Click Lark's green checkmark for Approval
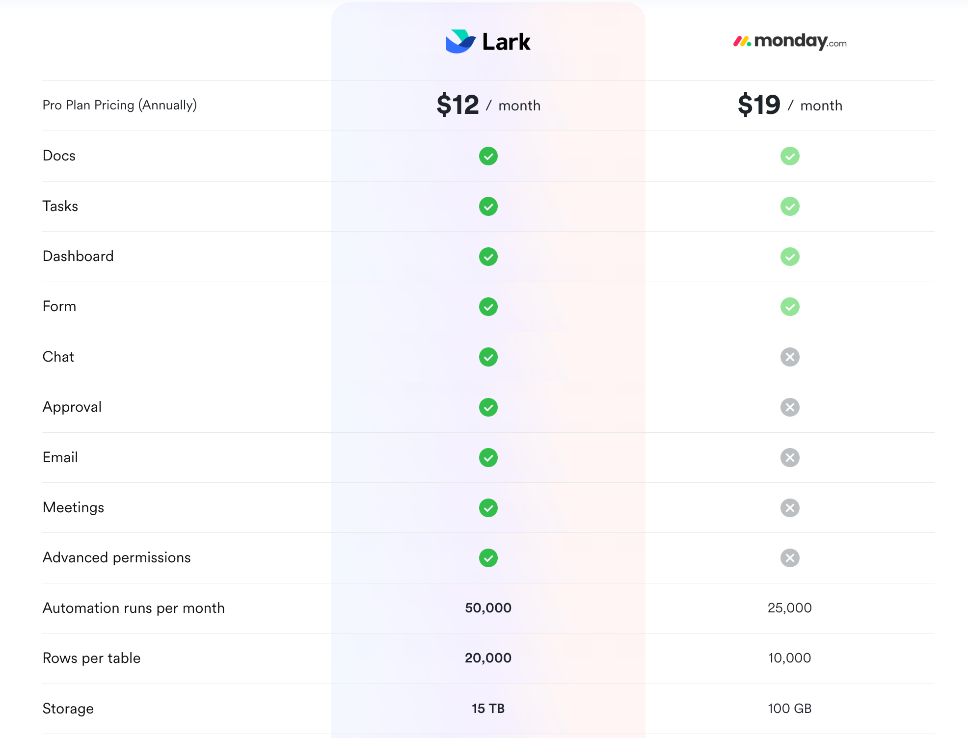 [x=488, y=407]
